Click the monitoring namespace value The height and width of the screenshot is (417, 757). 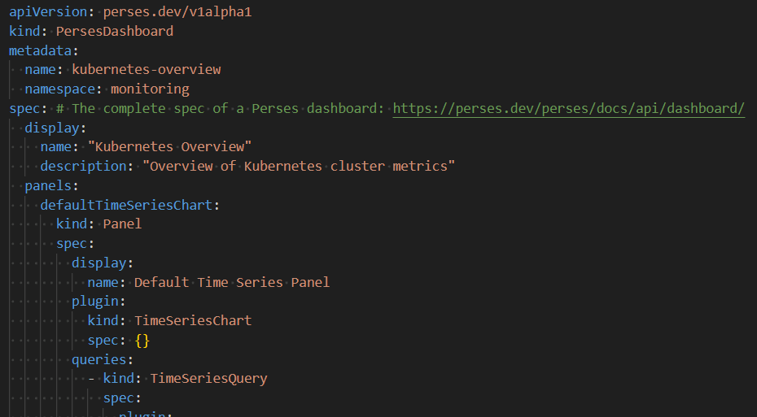pos(150,89)
